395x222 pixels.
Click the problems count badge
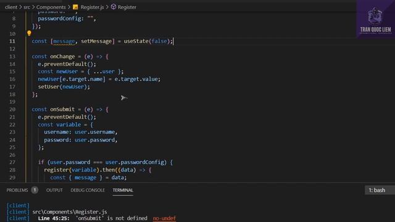click(x=35, y=190)
